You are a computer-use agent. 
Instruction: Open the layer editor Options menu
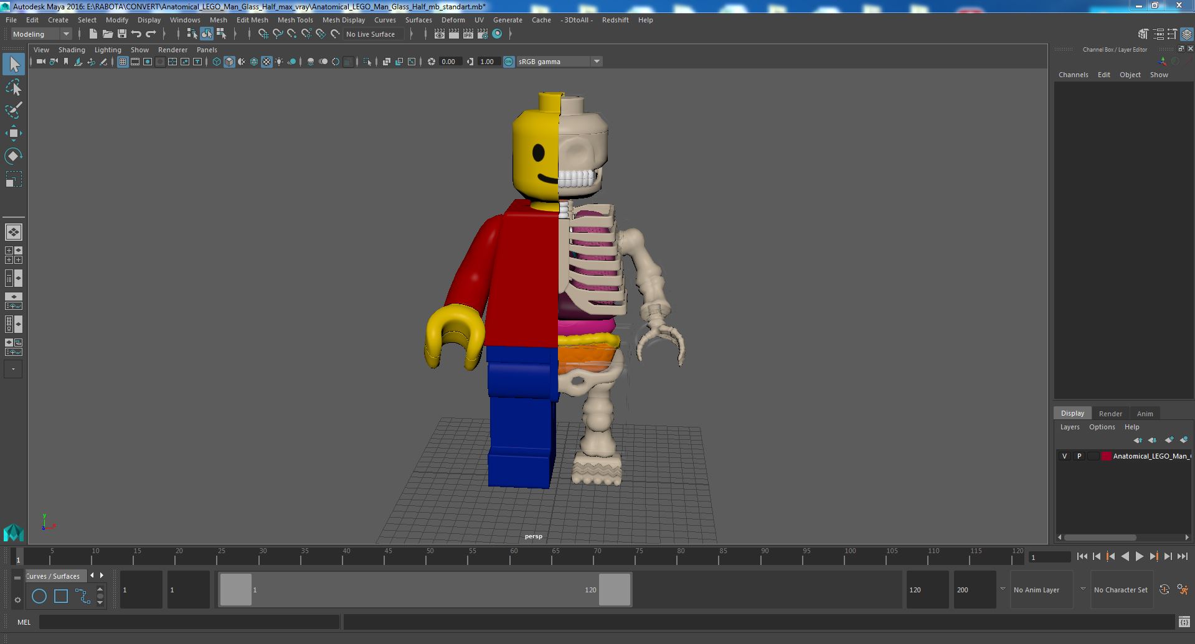pyautogui.click(x=1102, y=427)
